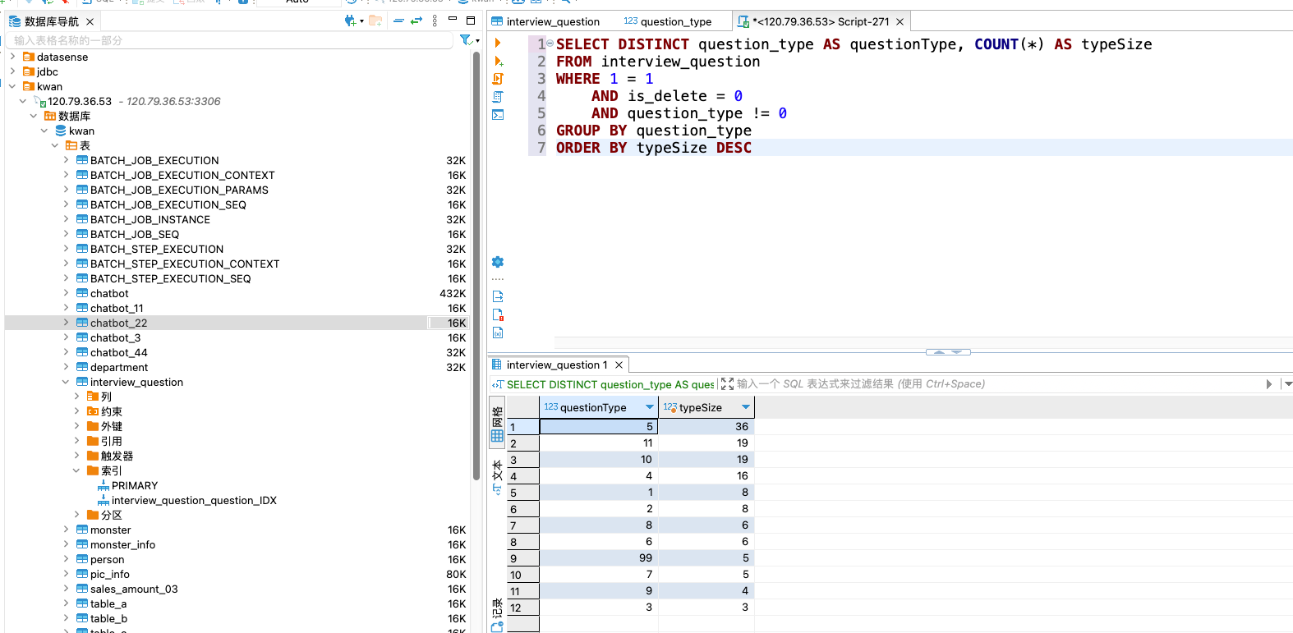Open the navigator view menu dots

tap(435, 21)
